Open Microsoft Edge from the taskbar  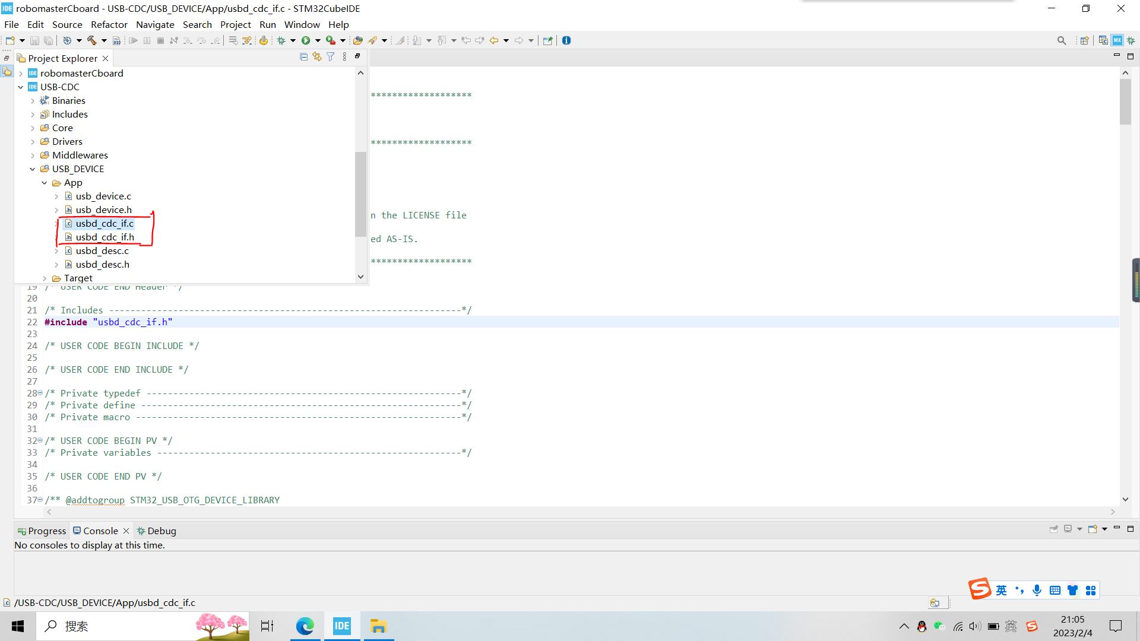pyautogui.click(x=305, y=626)
